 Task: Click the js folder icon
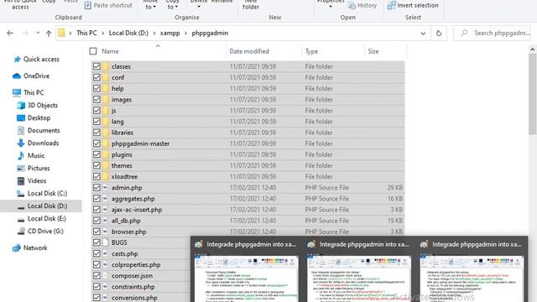tap(106, 110)
